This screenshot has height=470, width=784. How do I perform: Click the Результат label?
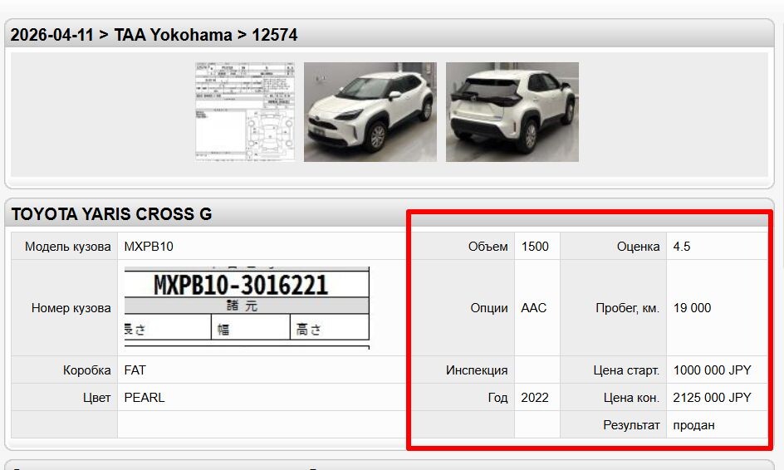point(631,425)
